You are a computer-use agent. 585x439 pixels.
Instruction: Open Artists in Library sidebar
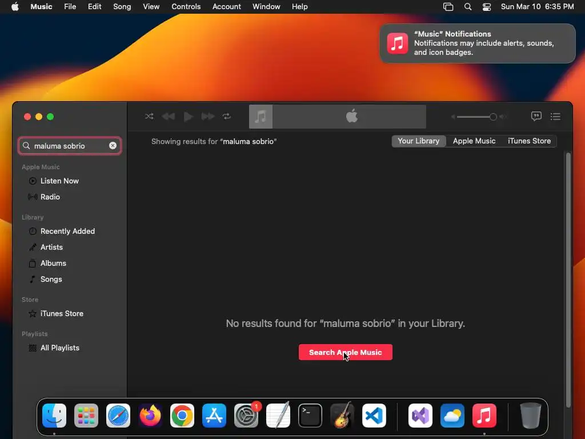coord(51,247)
